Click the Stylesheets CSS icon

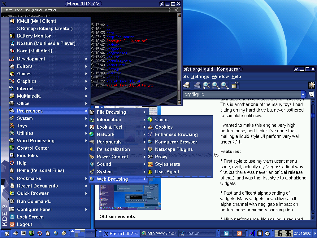click(150, 164)
